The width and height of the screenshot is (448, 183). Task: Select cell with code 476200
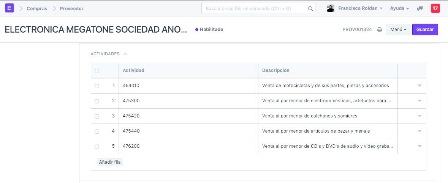click(x=188, y=147)
